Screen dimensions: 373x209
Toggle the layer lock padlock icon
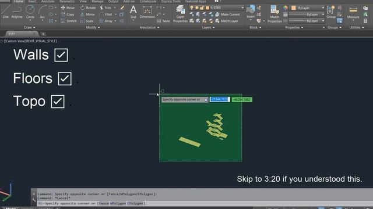202,8
